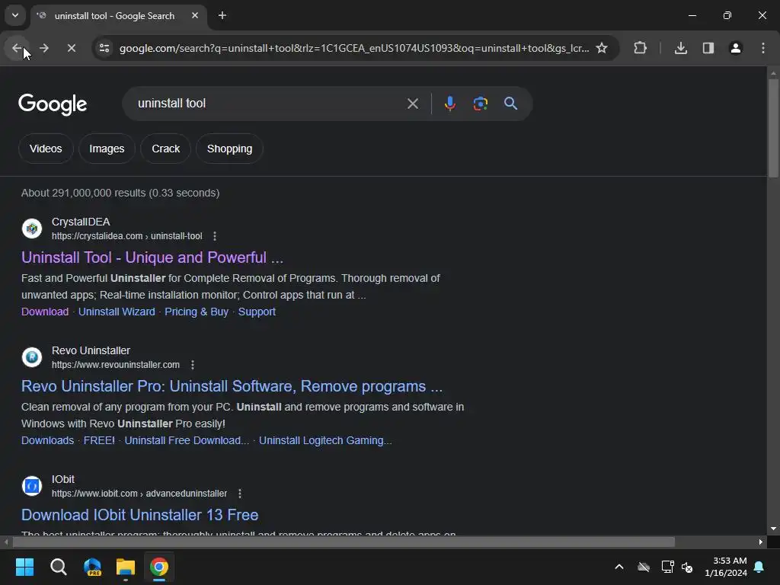Screen dimensions: 780x585
Task: Click the scroll down arrow
Action: click(773, 529)
